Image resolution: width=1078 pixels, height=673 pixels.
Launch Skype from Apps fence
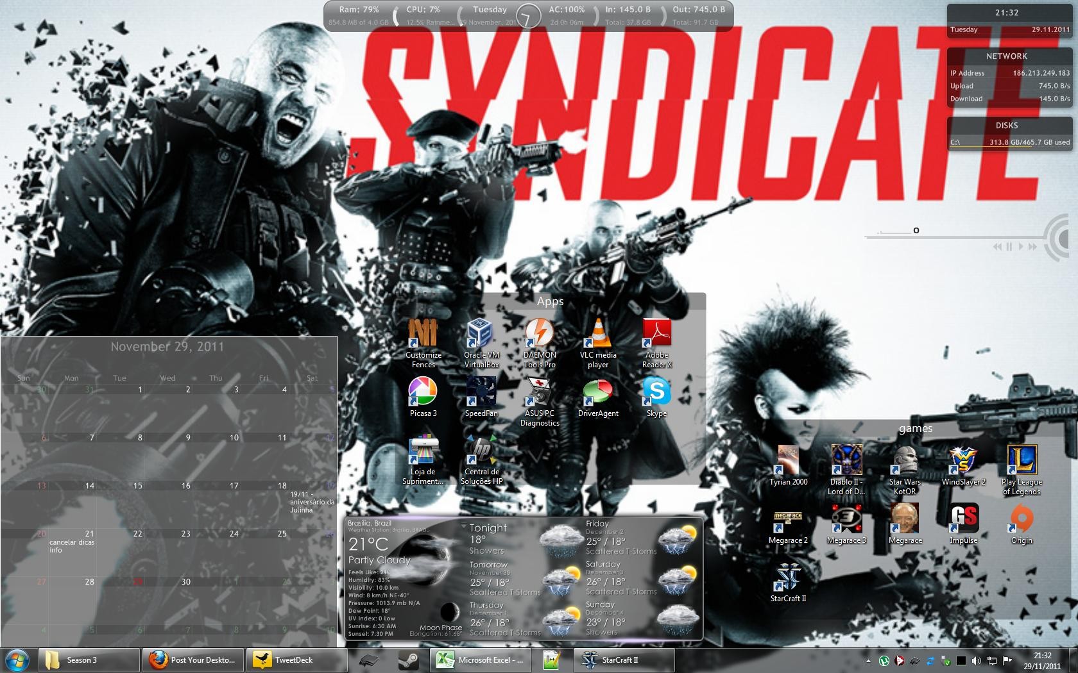click(x=656, y=397)
